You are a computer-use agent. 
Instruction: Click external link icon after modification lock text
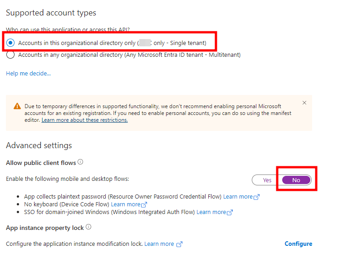point(179,244)
